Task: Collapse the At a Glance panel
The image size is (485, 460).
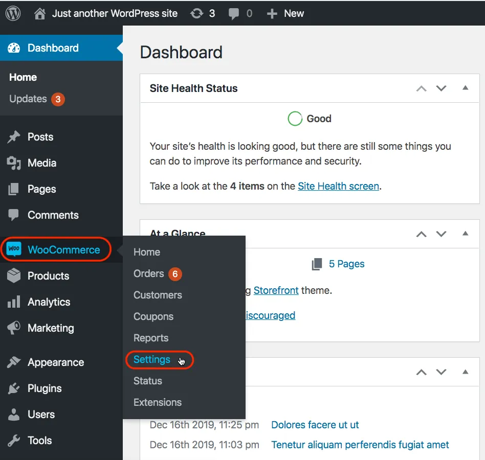Action: tap(465, 234)
